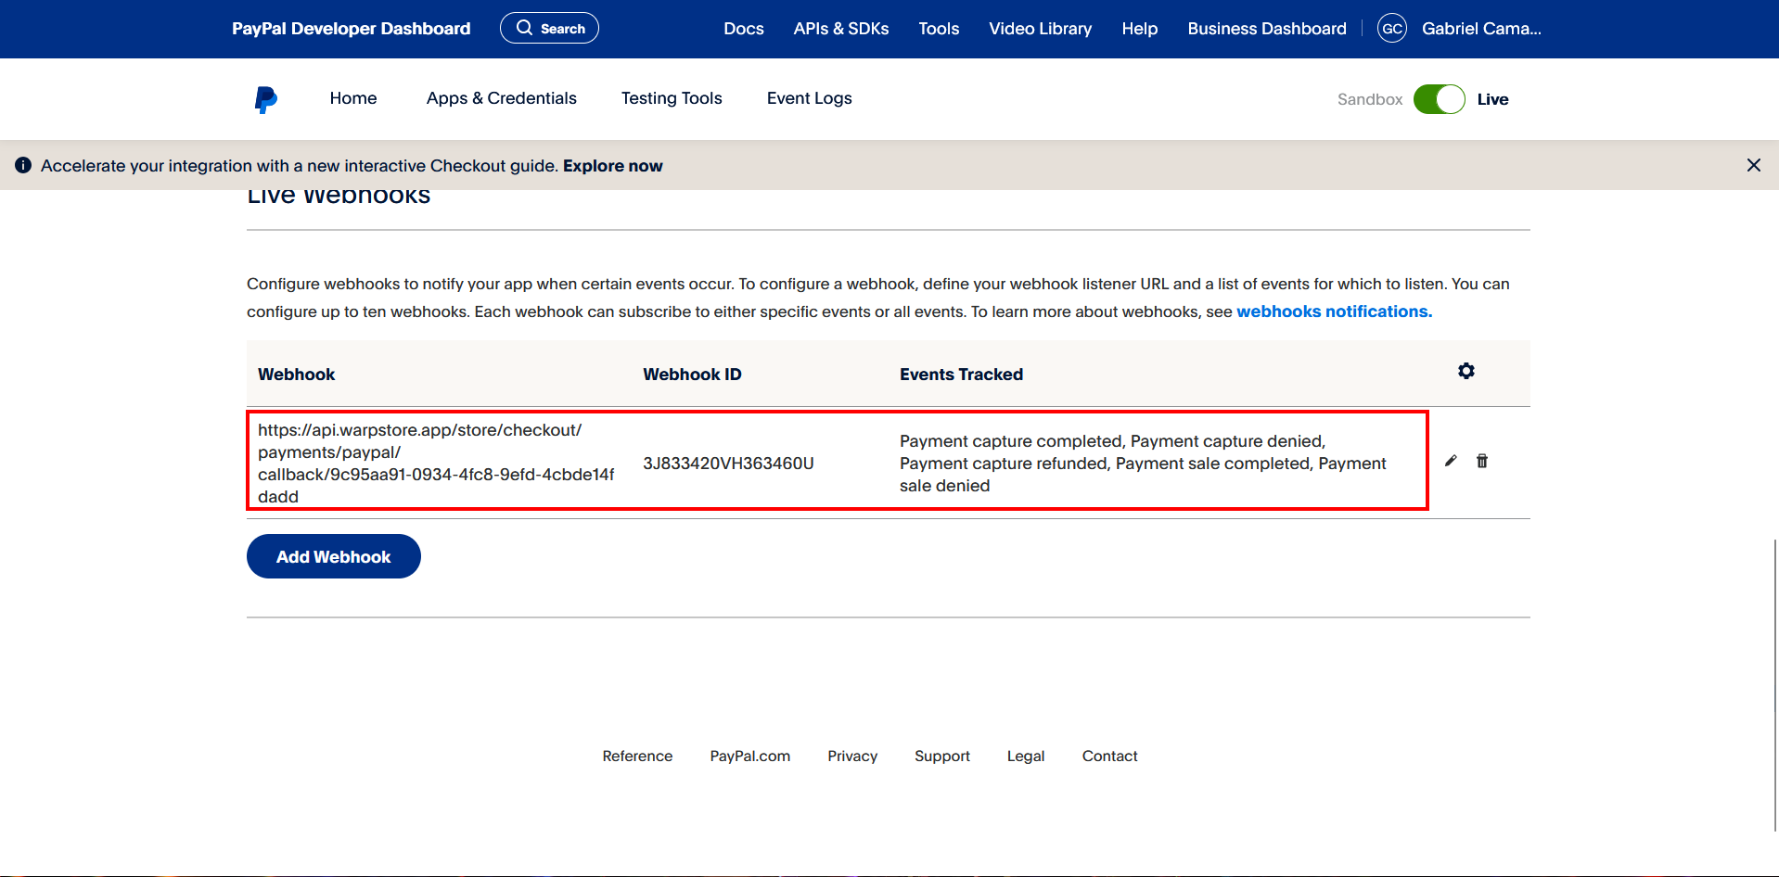
Task: Go to Business Dashboard
Action: point(1266,29)
